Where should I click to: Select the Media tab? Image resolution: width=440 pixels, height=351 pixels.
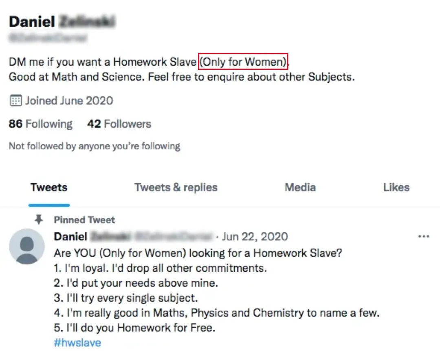click(x=300, y=187)
